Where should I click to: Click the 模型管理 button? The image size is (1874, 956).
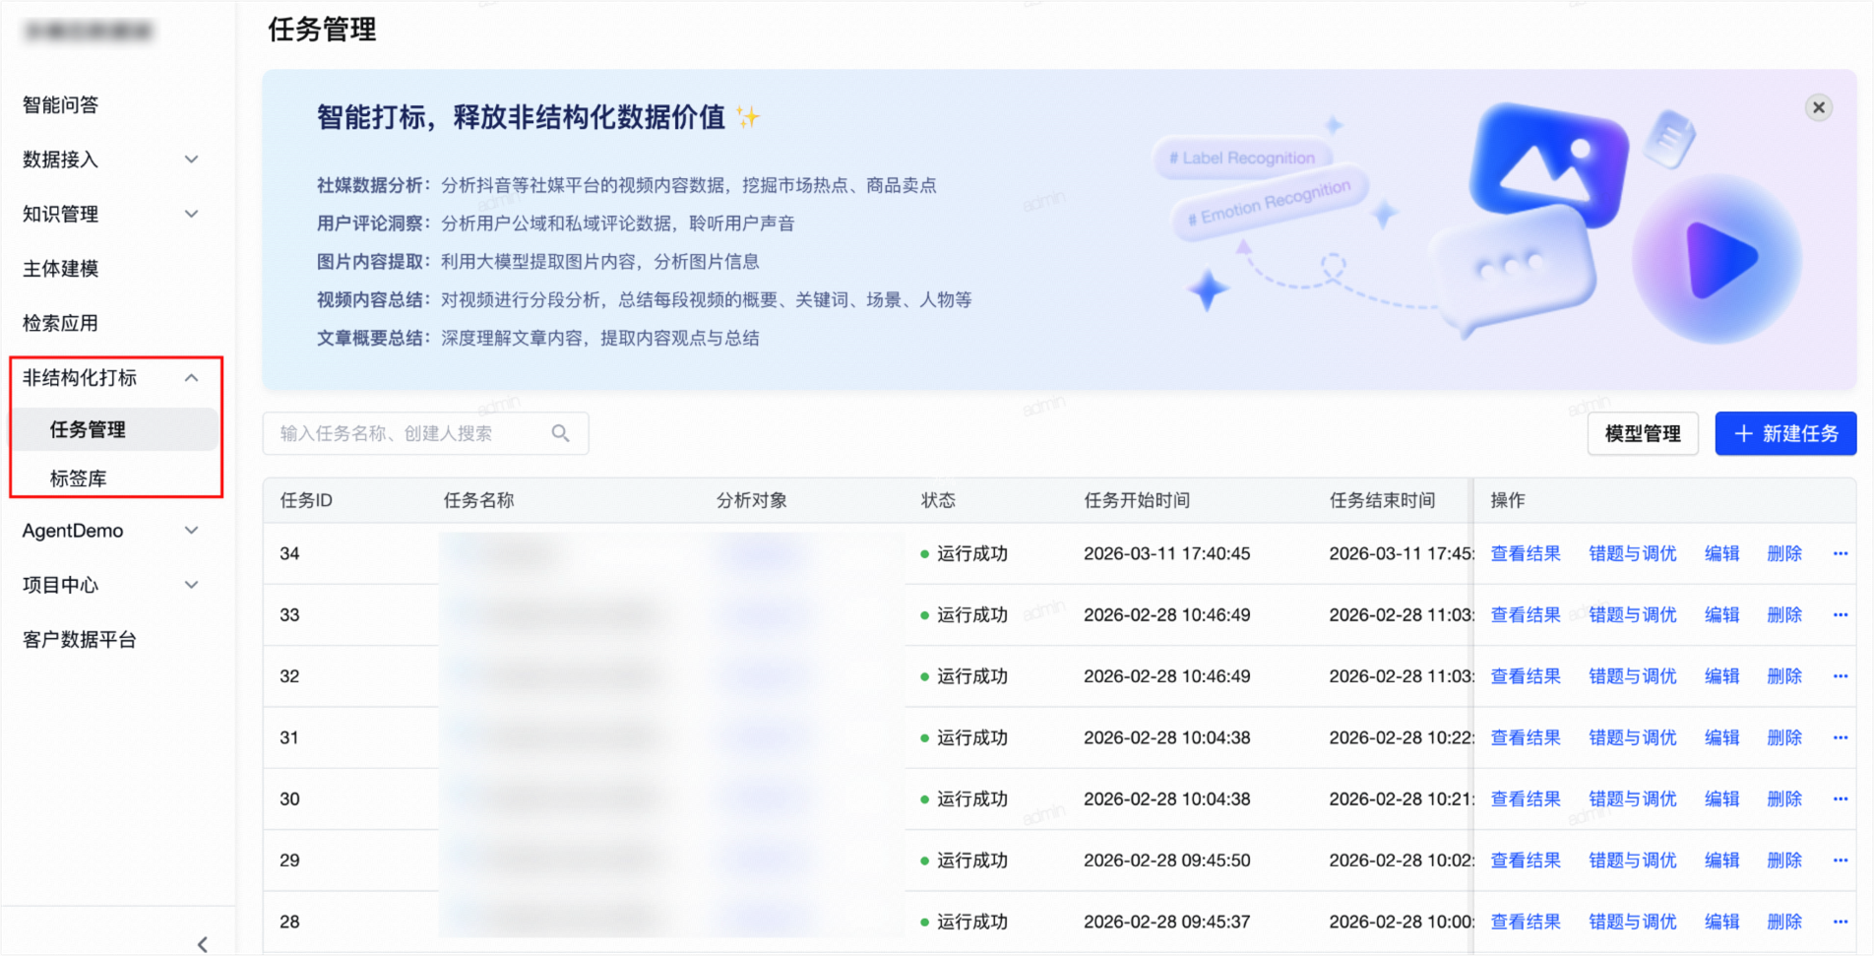pos(1643,433)
